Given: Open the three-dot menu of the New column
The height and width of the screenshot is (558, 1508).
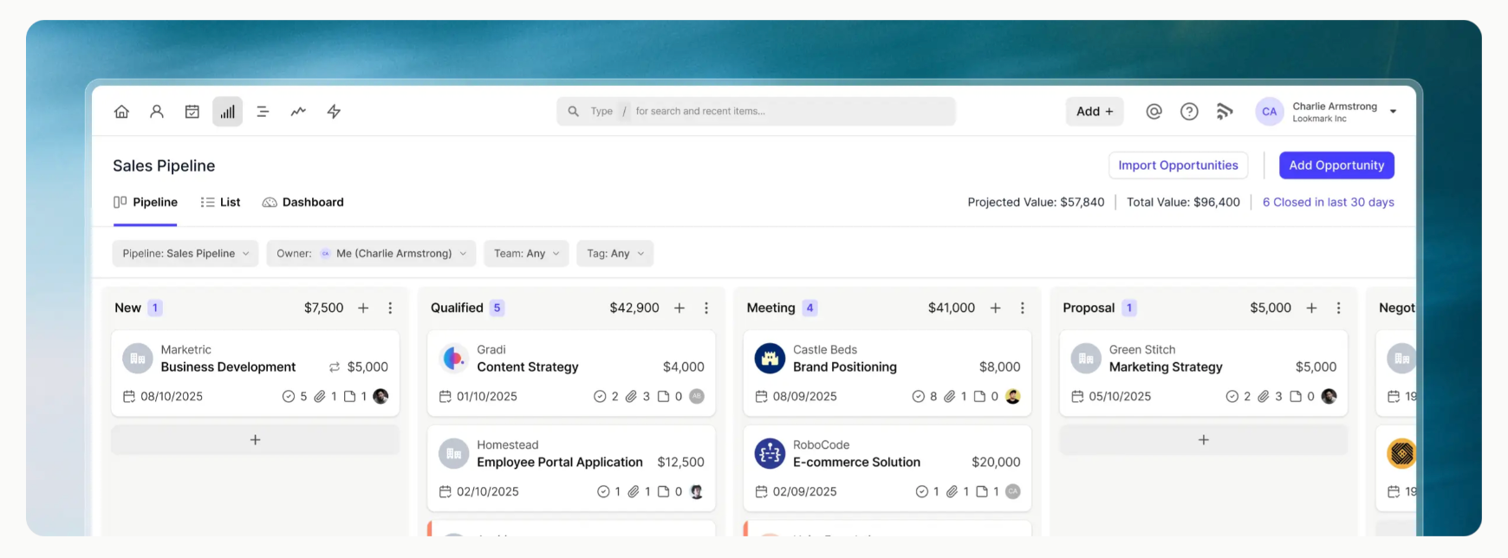Looking at the screenshot, I should pos(390,308).
